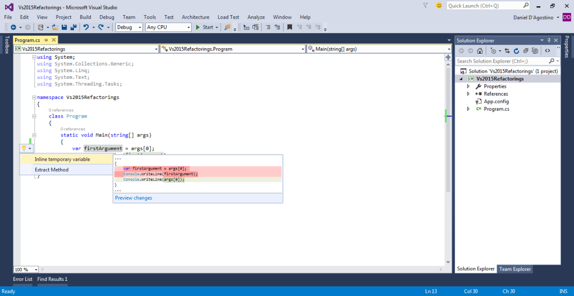Expand the Properties node in Solution Explorer

[468, 87]
